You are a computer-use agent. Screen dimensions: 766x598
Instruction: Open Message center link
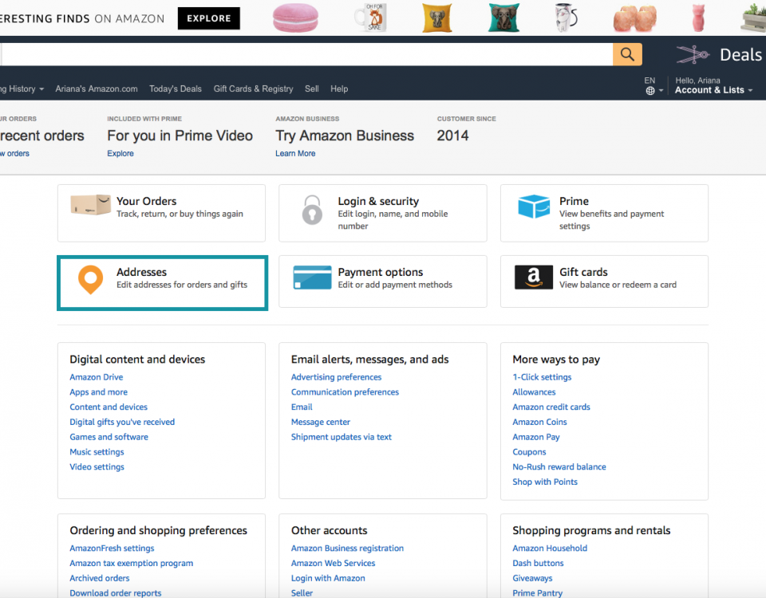pyautogui.click(x=321, y=422)
